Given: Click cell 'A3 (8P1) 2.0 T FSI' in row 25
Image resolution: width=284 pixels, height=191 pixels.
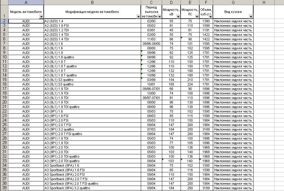Looking at the screenshot, I should [92, 125].
